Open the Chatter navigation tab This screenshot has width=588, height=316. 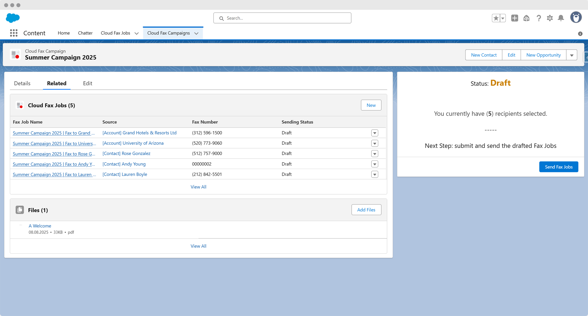click(85, 33)
